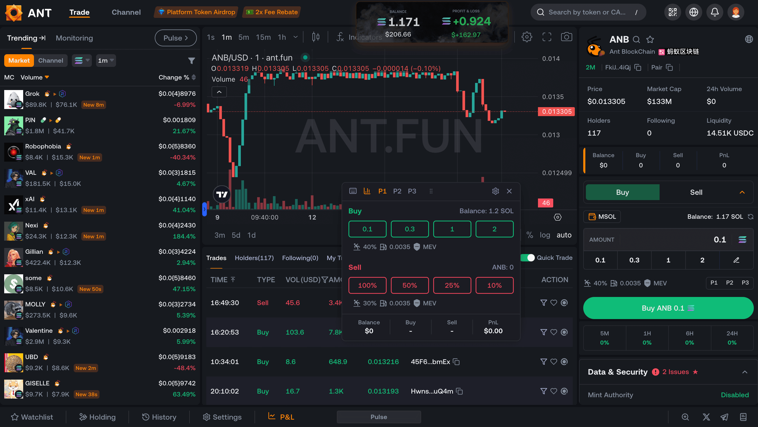758x427 pixels.
Task: Click the AMOUNT input field
Action: [668, 240]
